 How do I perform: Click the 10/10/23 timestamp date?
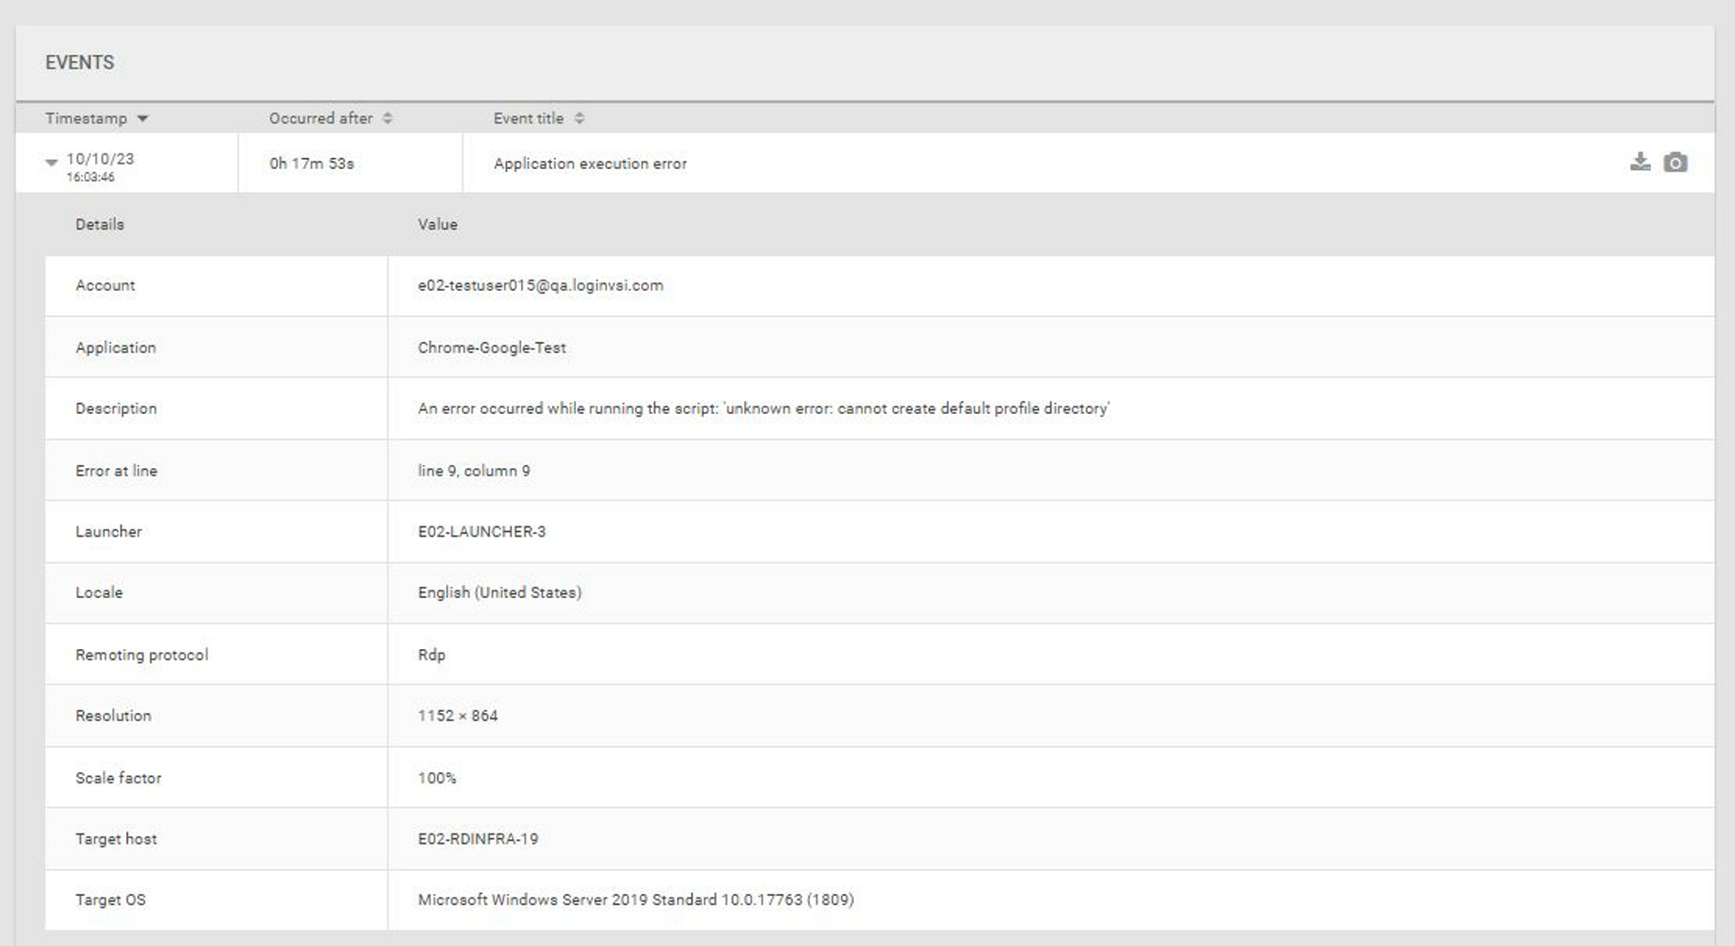pyautogui.click(x=101, y=158)
